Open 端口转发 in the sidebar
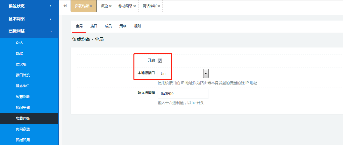Viewport: 343px width, 145px height. (23, 75)
